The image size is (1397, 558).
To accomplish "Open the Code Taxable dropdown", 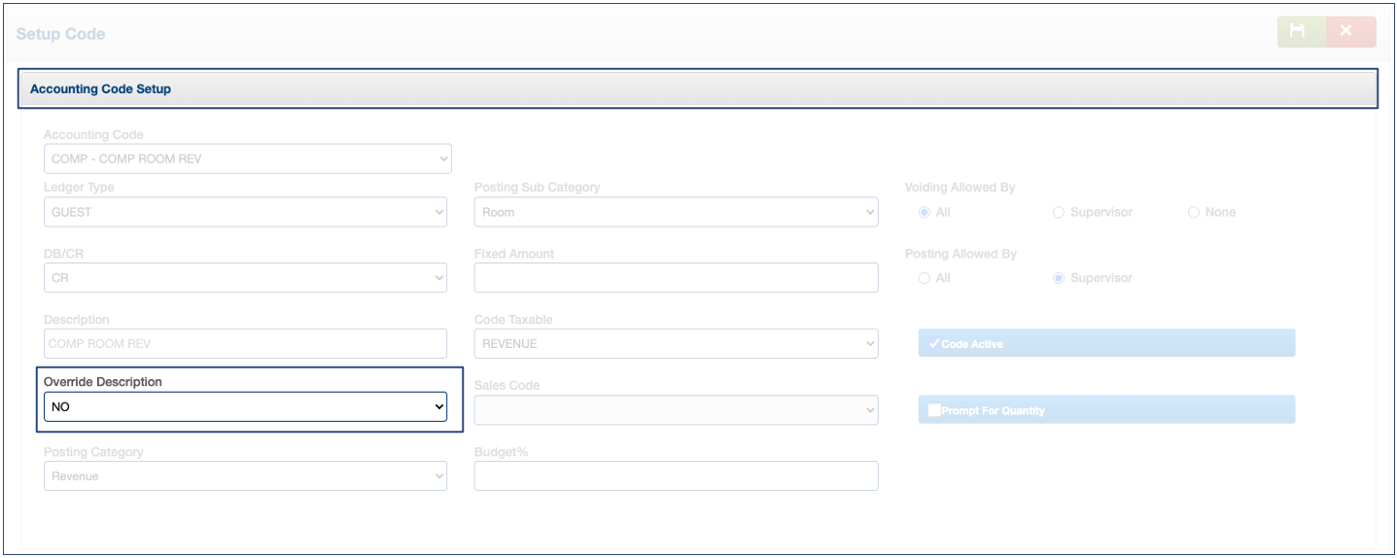I will pos(676,343).
